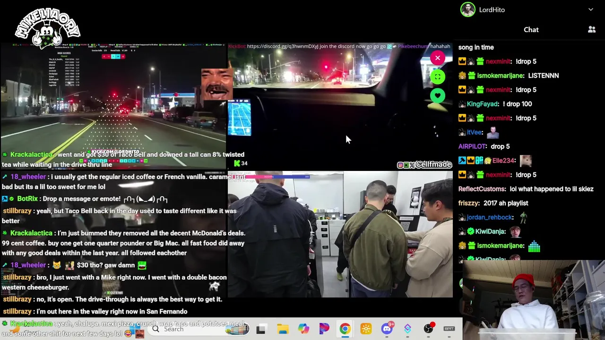Switch to Google Chrome on the taskbar
Screen dimensions: 605x340
(x=345, y=329)
